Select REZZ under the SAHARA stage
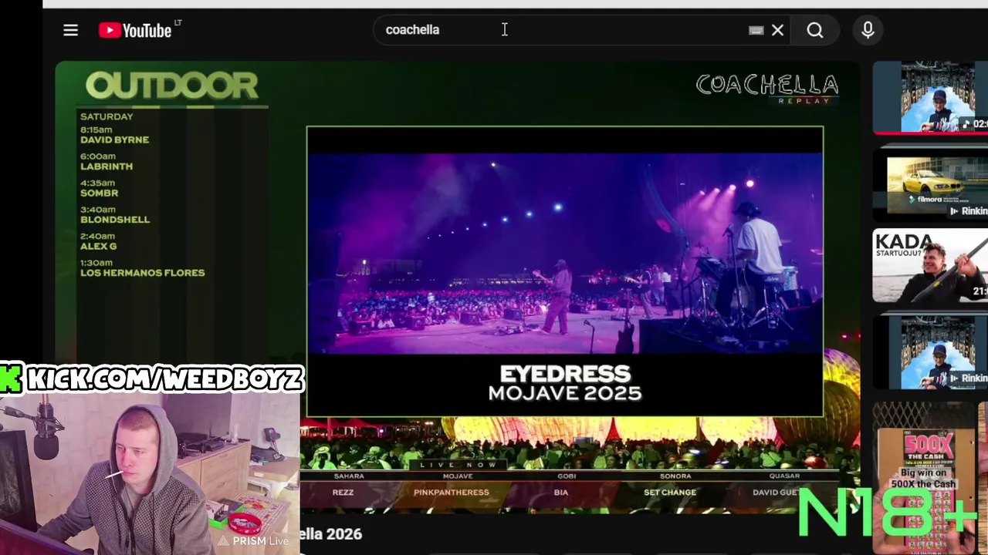 343,493
